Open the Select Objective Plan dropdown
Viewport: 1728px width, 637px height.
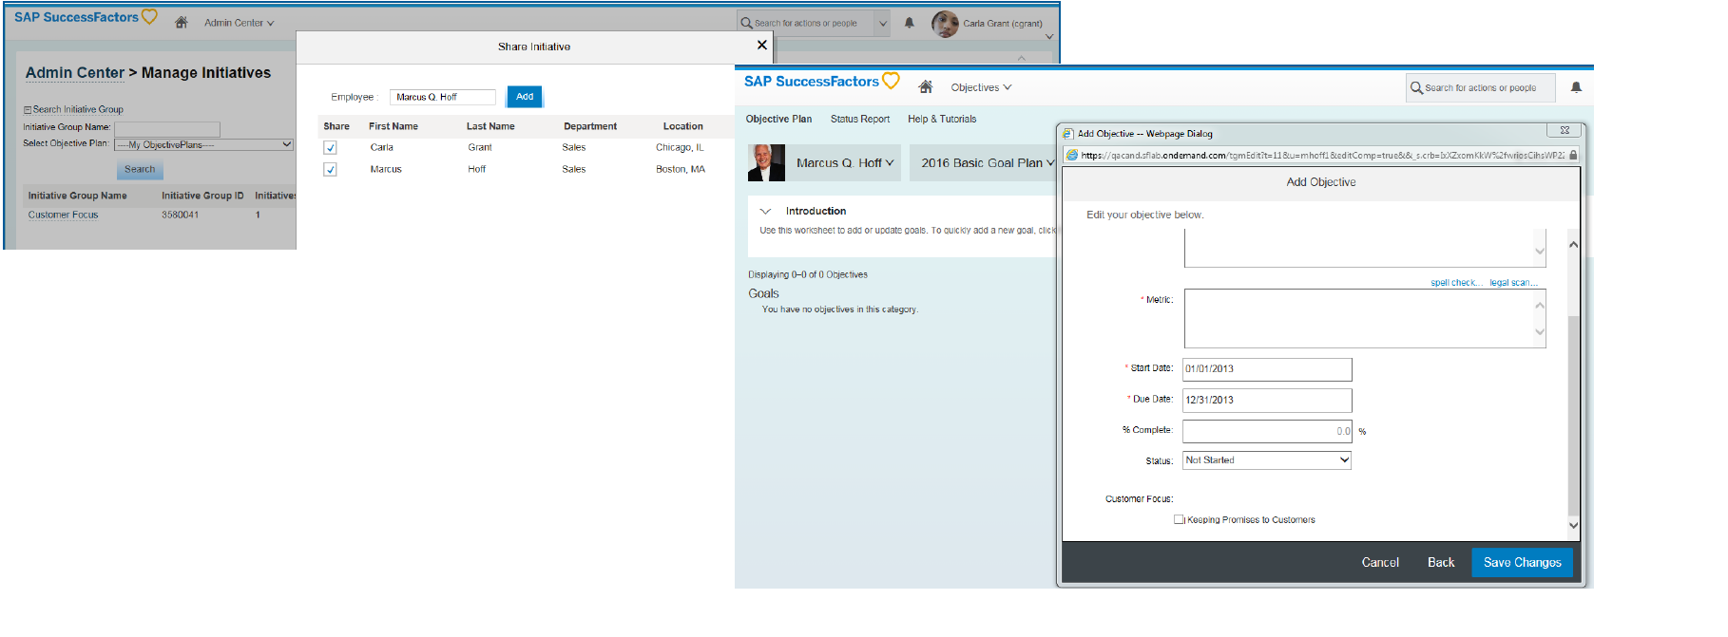[x=203, y=144]
